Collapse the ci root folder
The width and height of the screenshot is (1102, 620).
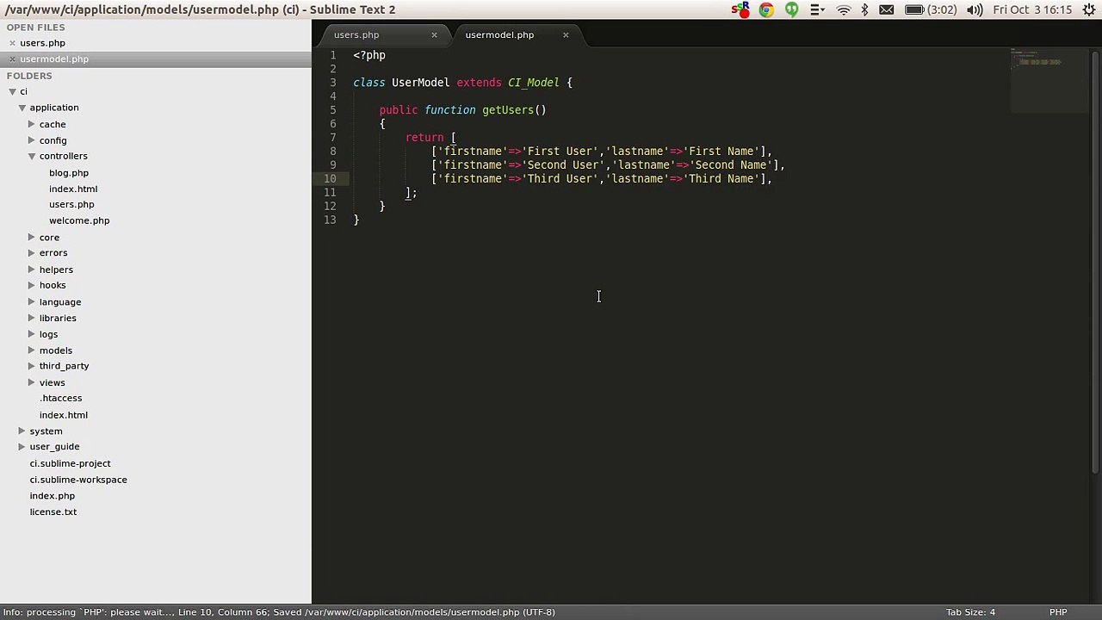coord(12,91)
